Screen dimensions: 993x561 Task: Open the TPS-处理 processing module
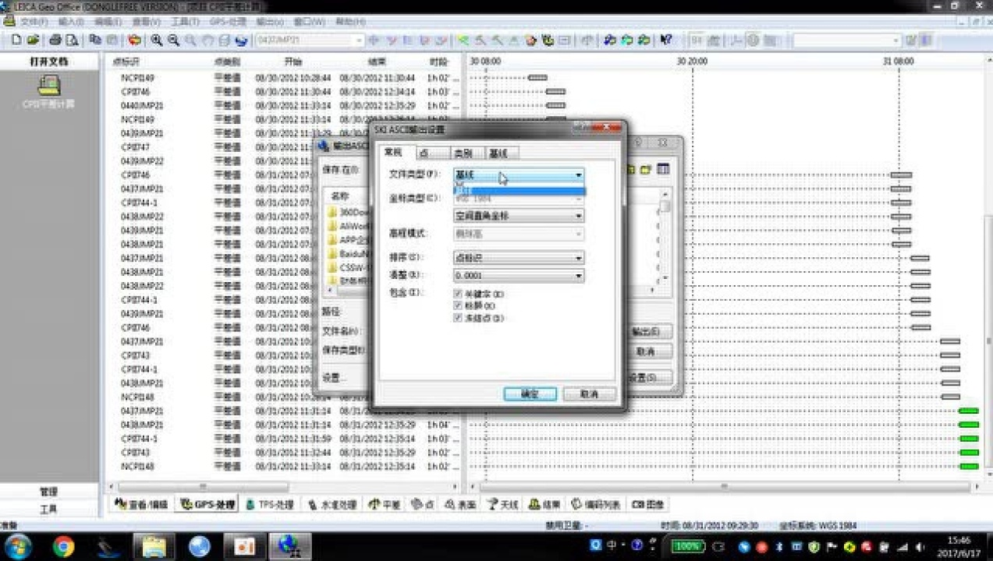pos(272,504)
